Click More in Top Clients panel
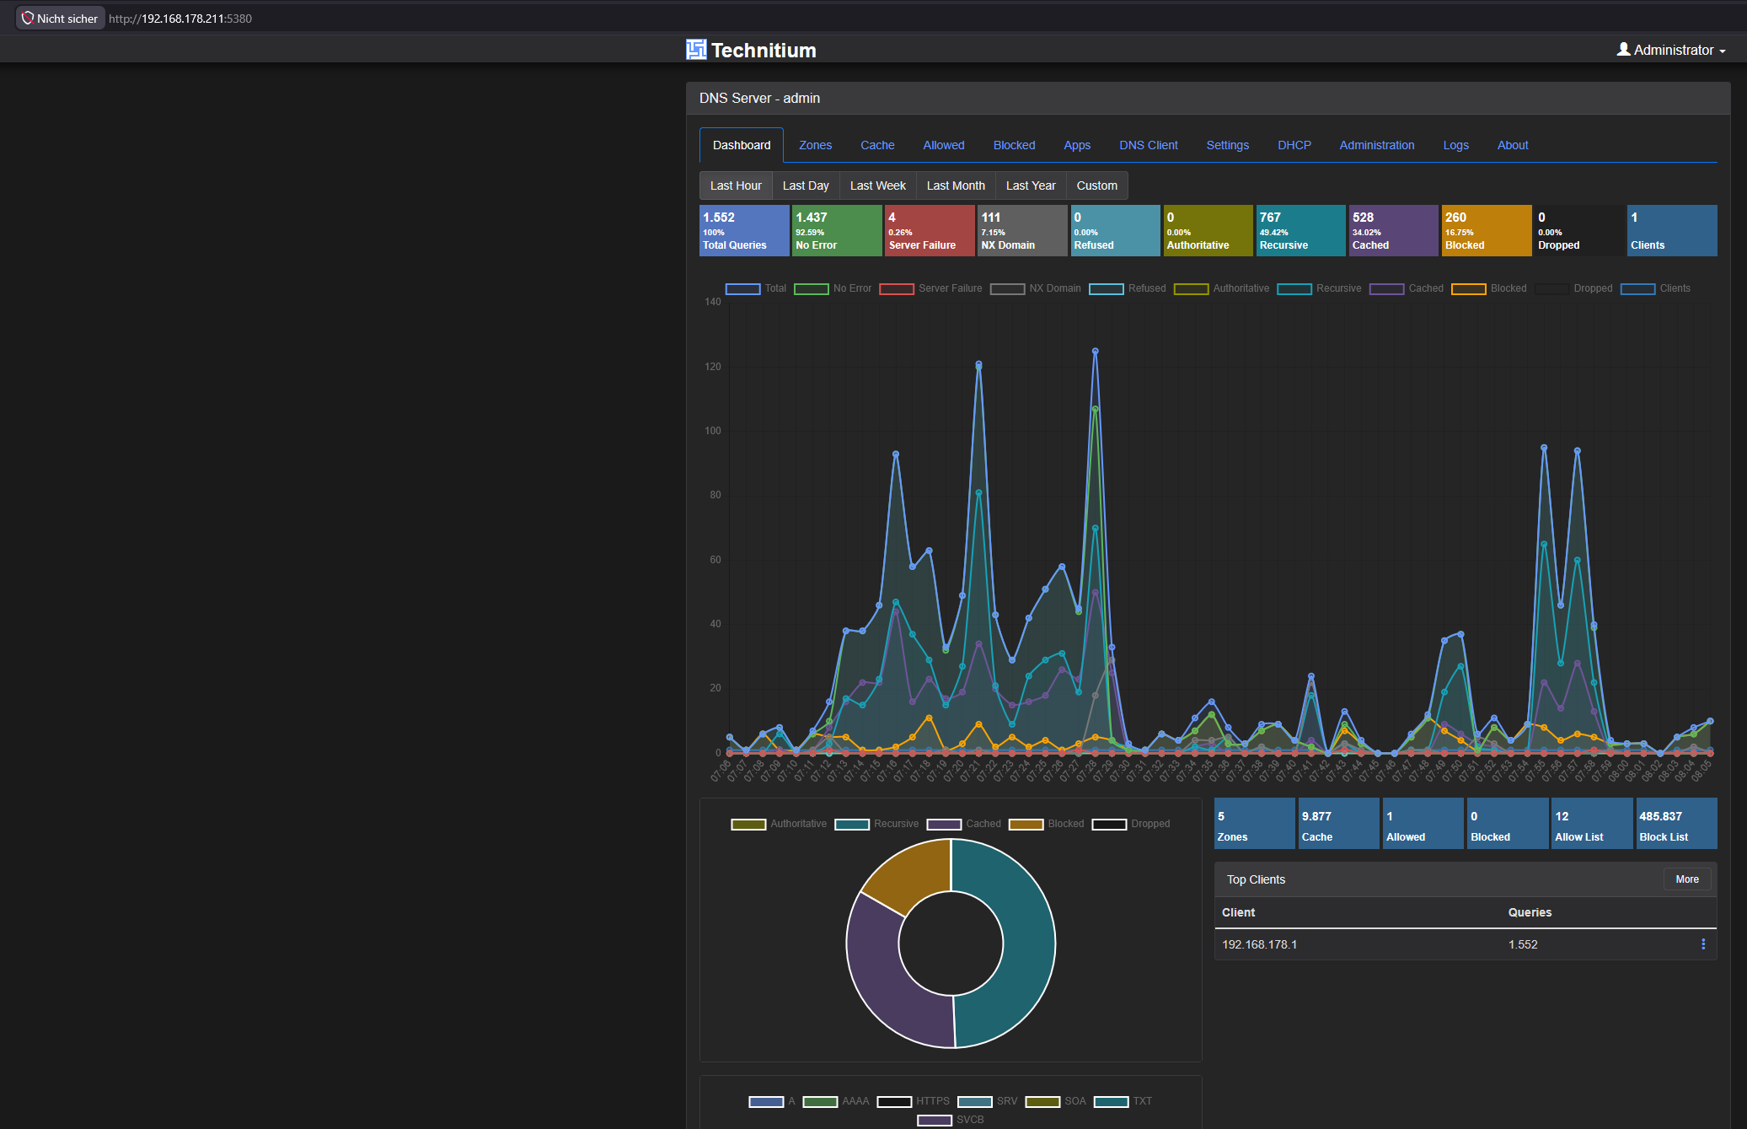The height and width of the screenshot is (1129, 1747). pos(1687,879)
